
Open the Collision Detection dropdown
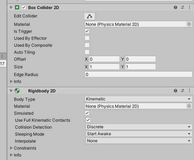pos(139,127)
